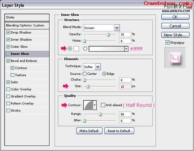Open Blending Options: Custom
The width and height of the screenshot is (194, 151).
point(27,26)
